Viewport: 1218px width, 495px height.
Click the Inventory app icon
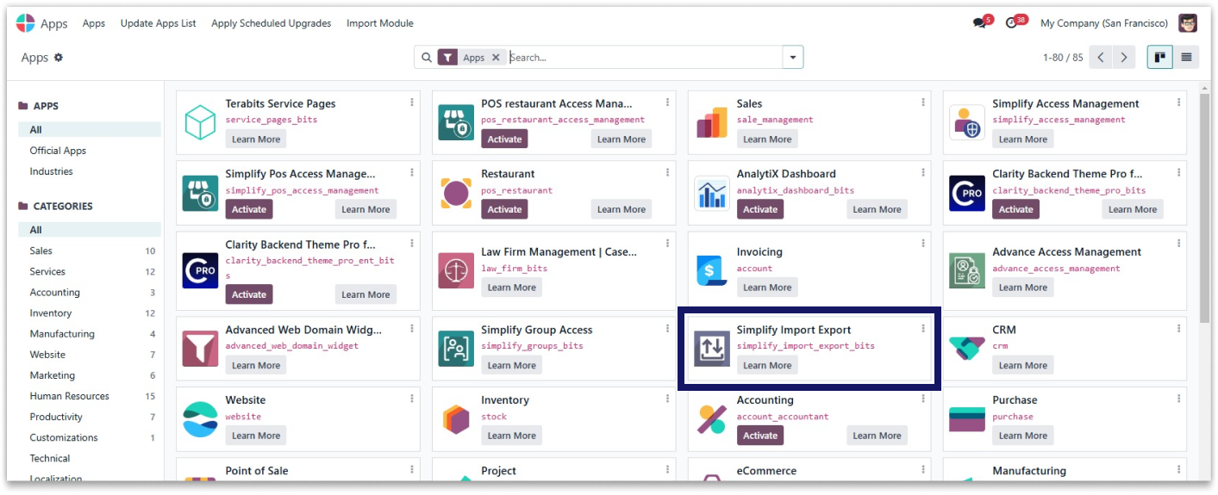click(x=456, y=419)
